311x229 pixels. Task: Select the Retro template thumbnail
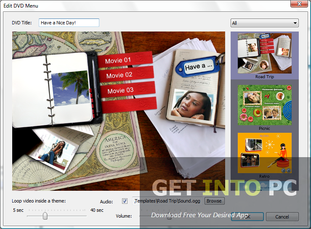pos(265,153)
